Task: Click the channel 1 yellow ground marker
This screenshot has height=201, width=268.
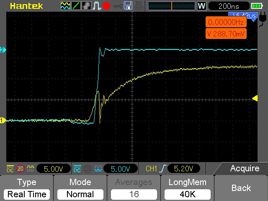Action: click(x=3, y=120)
